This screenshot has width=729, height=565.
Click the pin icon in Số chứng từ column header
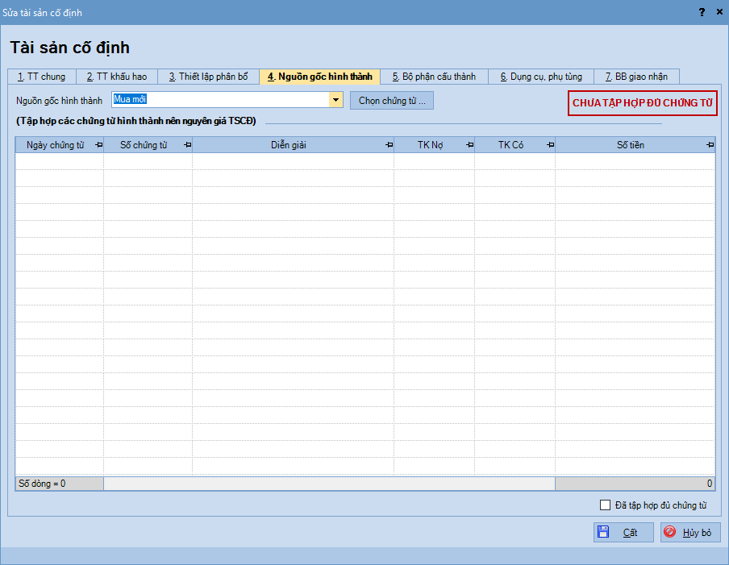(x=187, y=145)
